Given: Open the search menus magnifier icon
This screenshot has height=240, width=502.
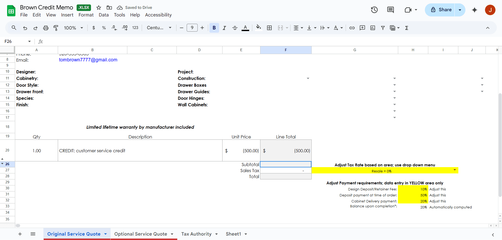Looking at the screenshot, I should pos(14,28).
